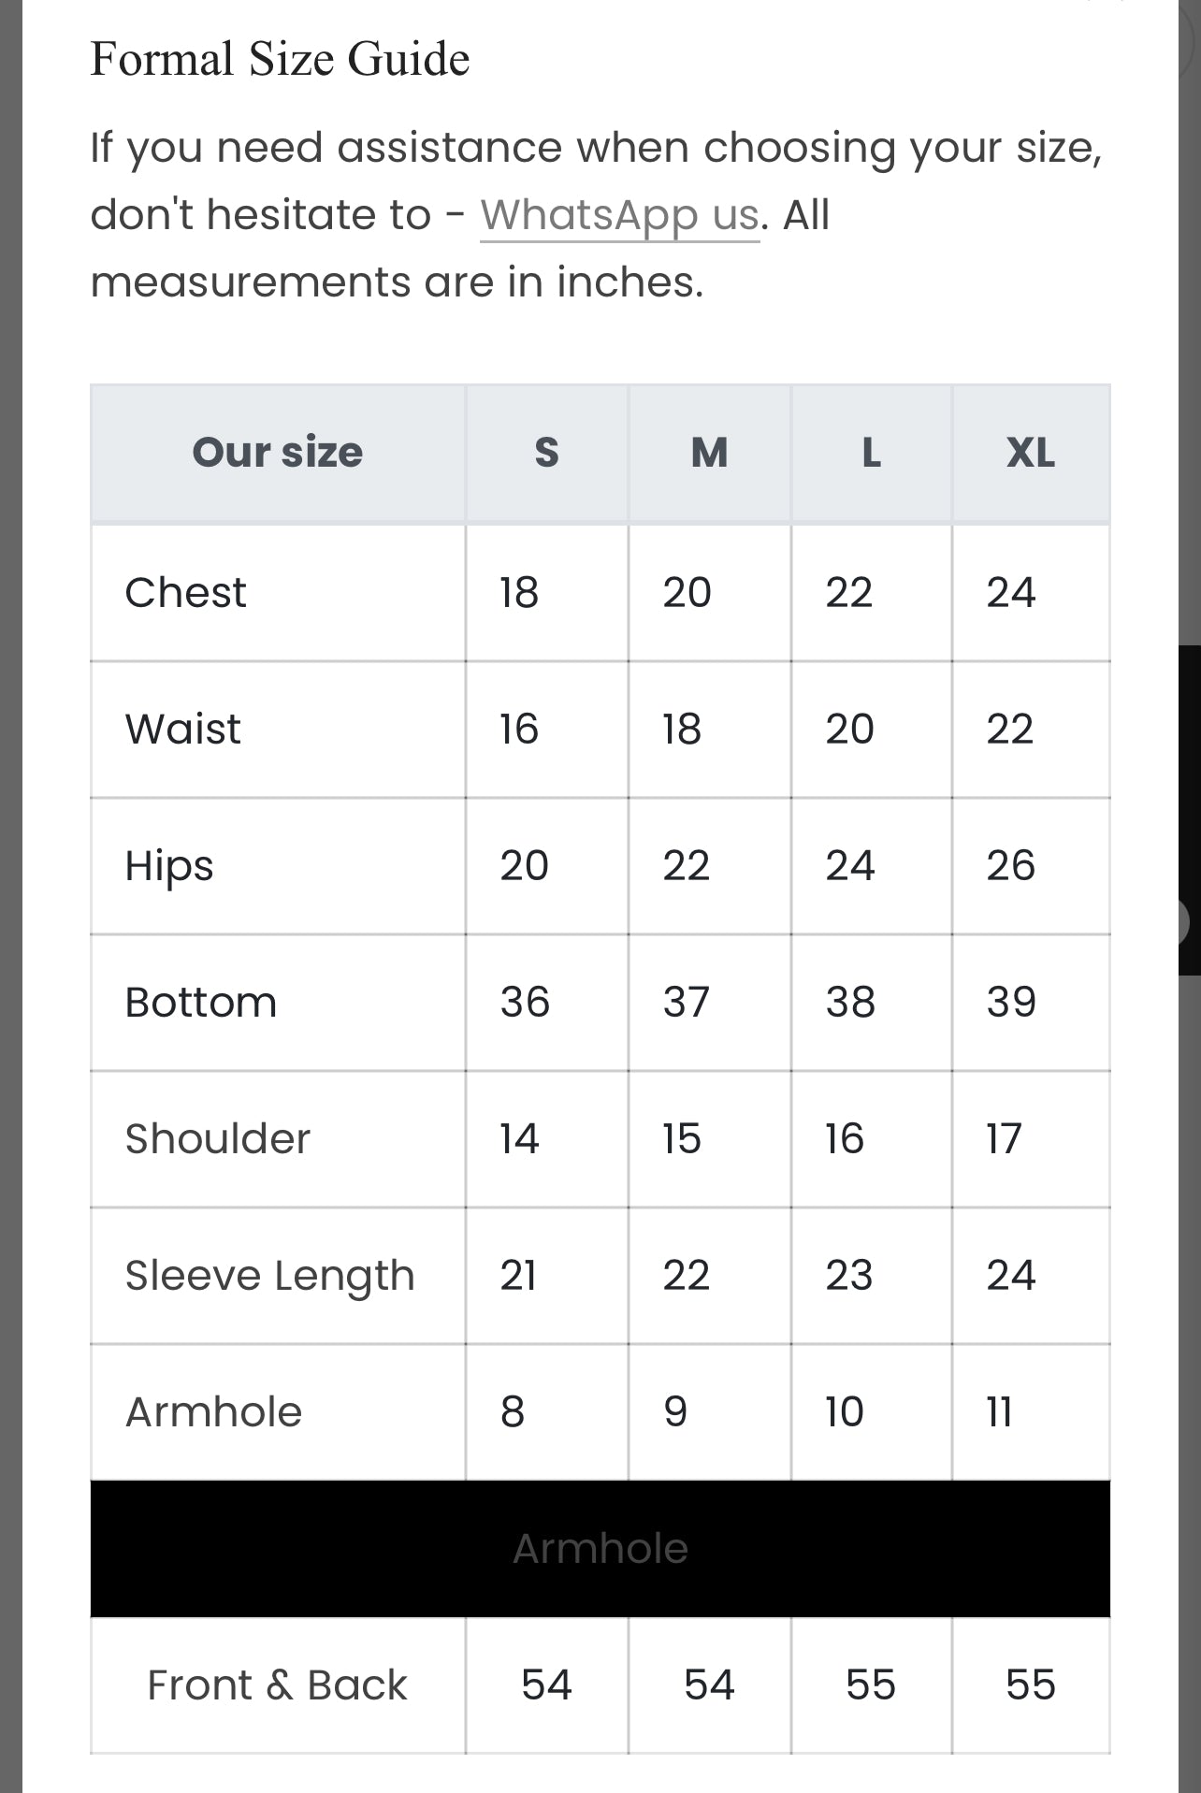Click the black Armhole banner bar
1201x1793 pixels.
tap(600, 1549)
